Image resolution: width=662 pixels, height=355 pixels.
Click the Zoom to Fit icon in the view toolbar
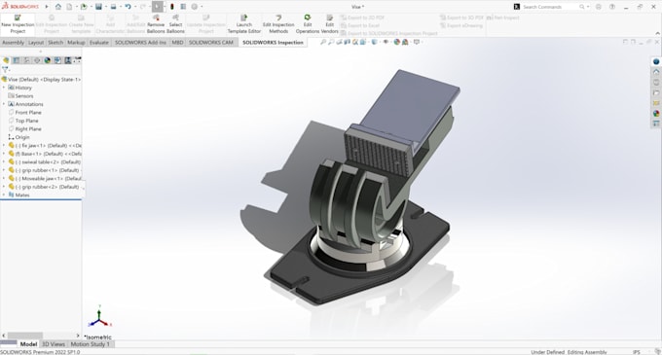pos(323,42)
